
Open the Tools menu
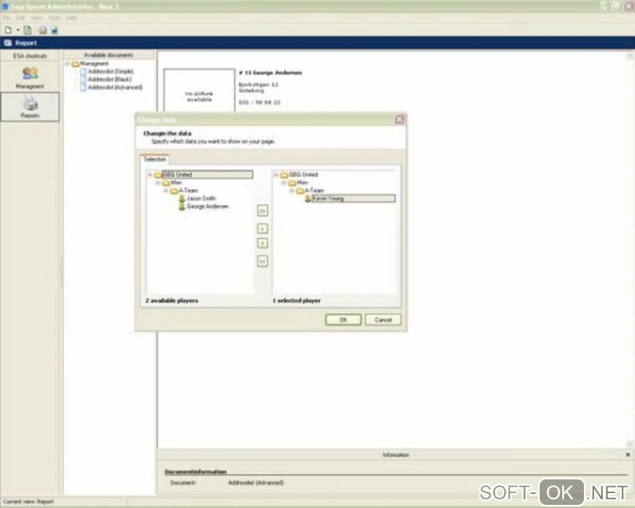pos(54,18)
